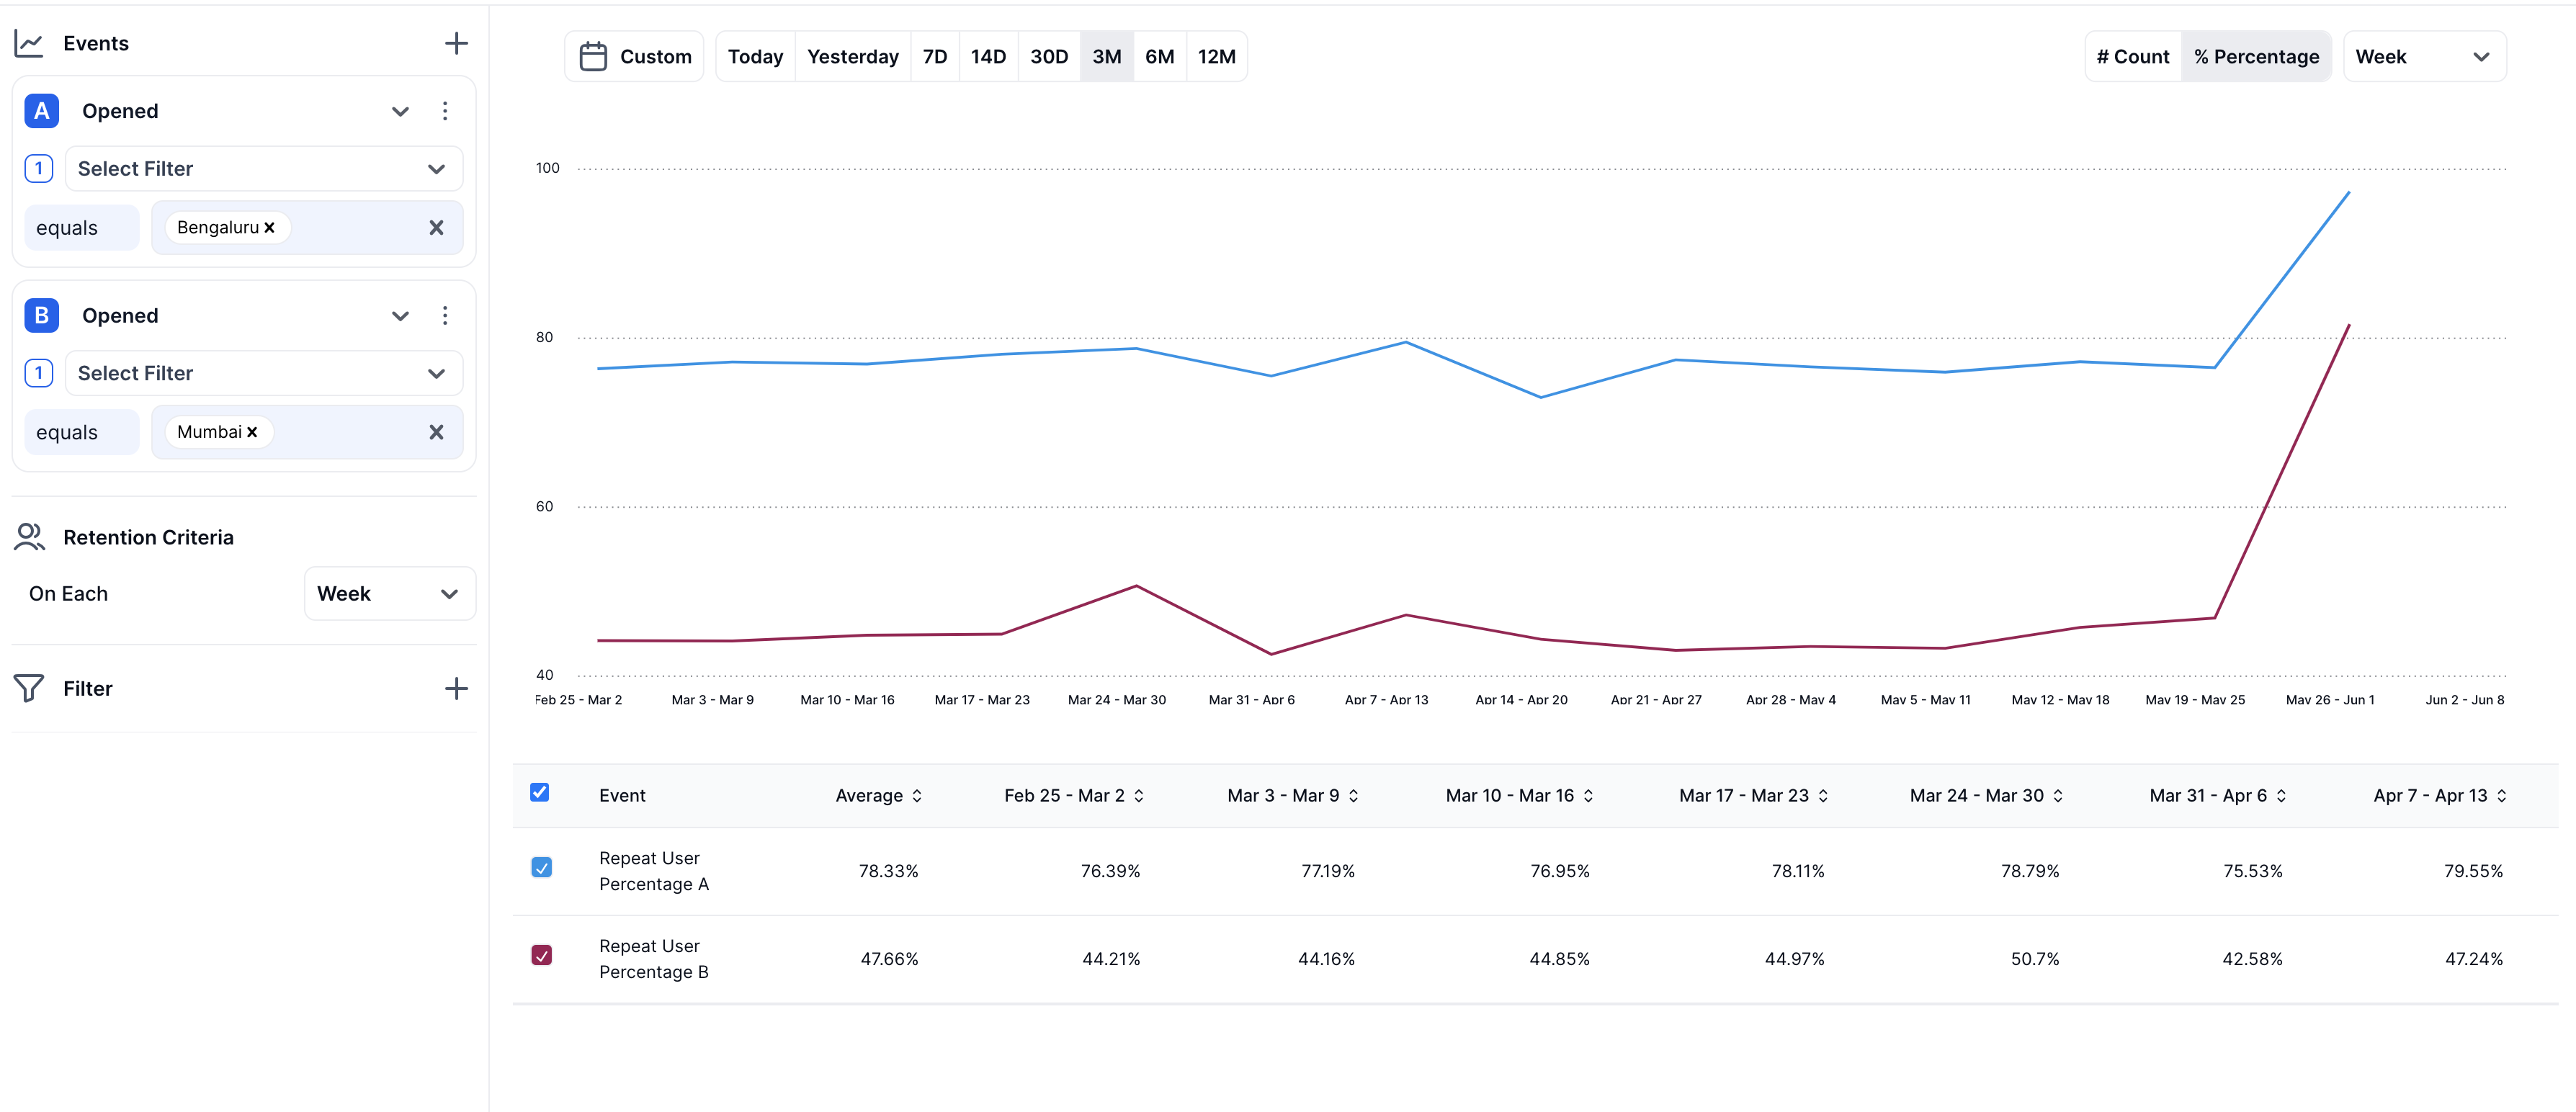Click the Today range button
This screenshot has height=1112, width=2576.
pyautogui.click(x=755, y=57)
